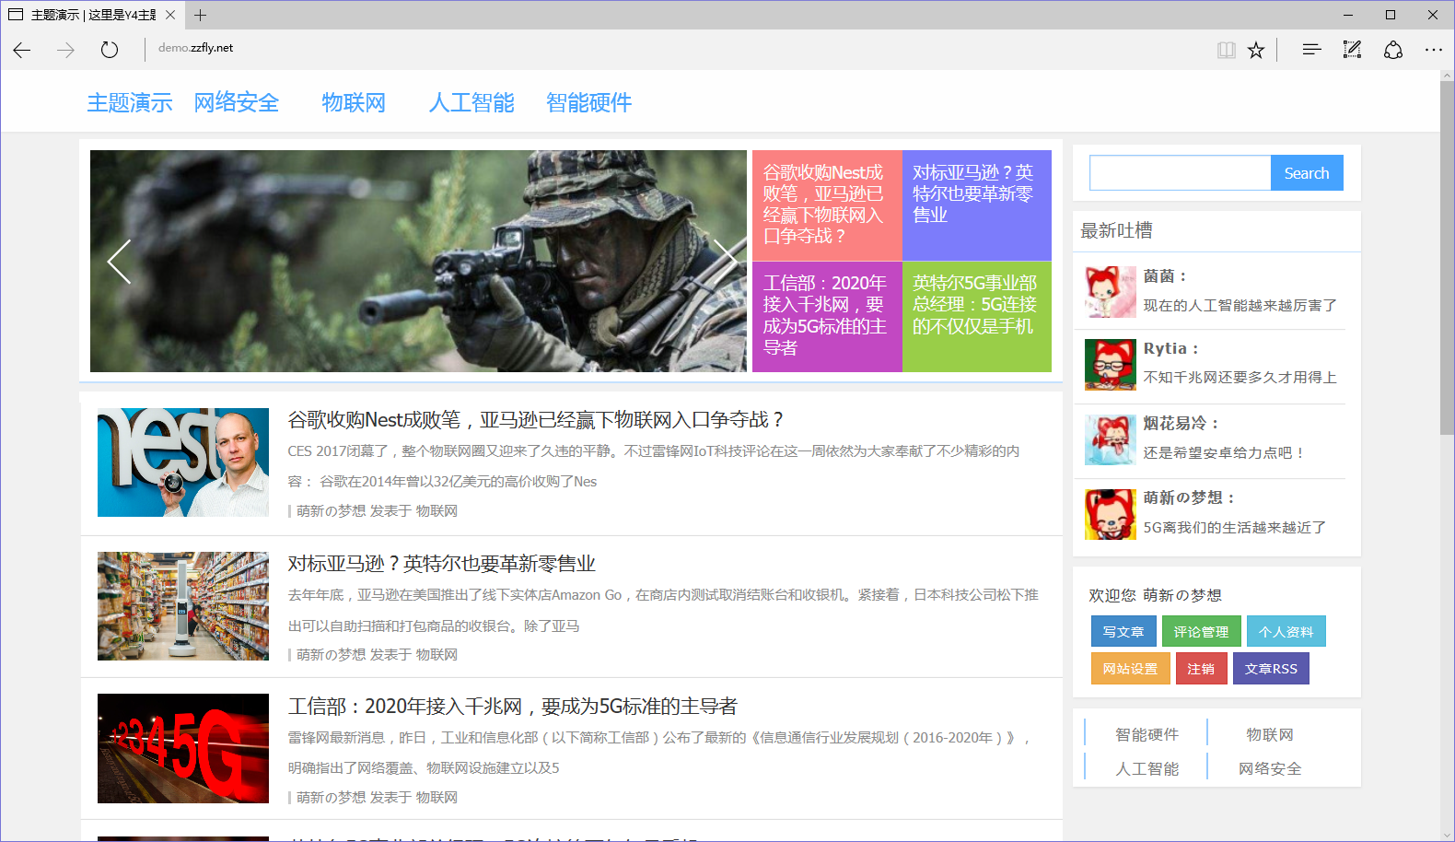Image resolution: width=1455 pixels, height=842 pixels.
Task: Select the 主题演示 browser tab
Action: click(92, 15)
